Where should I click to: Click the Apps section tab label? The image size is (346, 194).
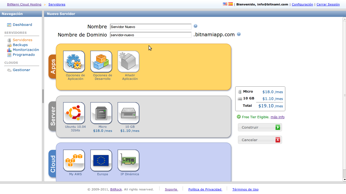(x=53, y=66)
